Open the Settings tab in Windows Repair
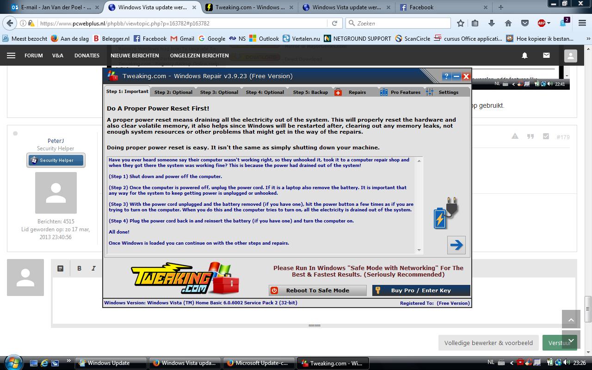 pyautogui.click(x=443, y=92)
